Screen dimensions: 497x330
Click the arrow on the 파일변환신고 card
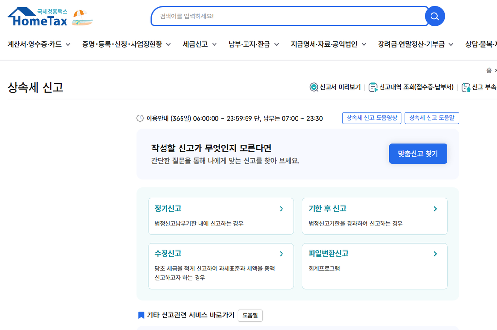point(435,254)
